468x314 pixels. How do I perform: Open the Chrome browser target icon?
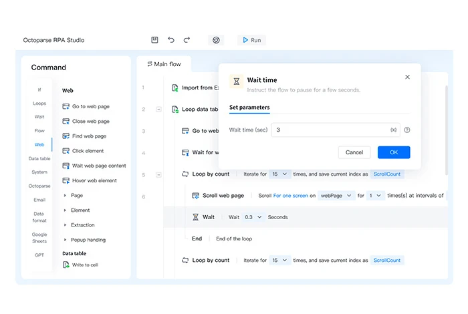click(x=216, y=40)
